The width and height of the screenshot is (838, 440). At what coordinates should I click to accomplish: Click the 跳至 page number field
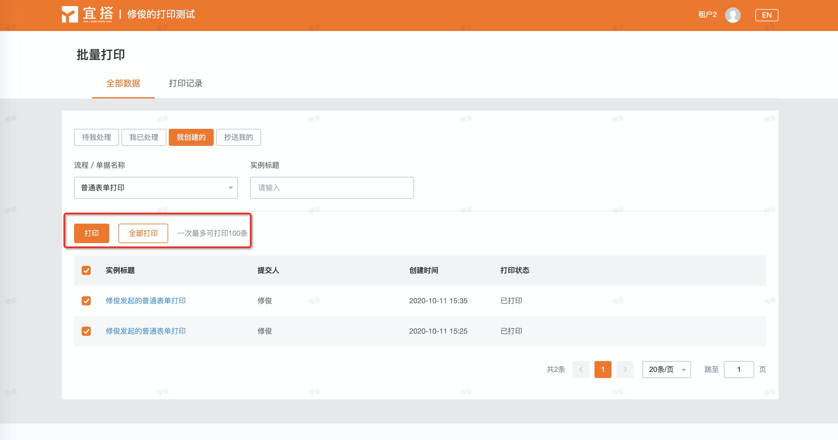pos(738,369)
